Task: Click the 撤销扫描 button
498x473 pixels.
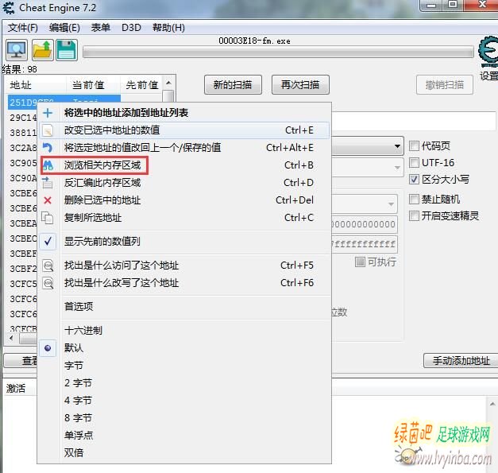Action: tap(445, 85)
